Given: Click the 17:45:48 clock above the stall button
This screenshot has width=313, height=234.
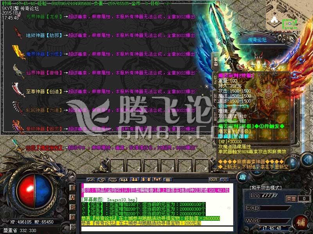Looking at the screenshot, I should (x=272, y=228).
